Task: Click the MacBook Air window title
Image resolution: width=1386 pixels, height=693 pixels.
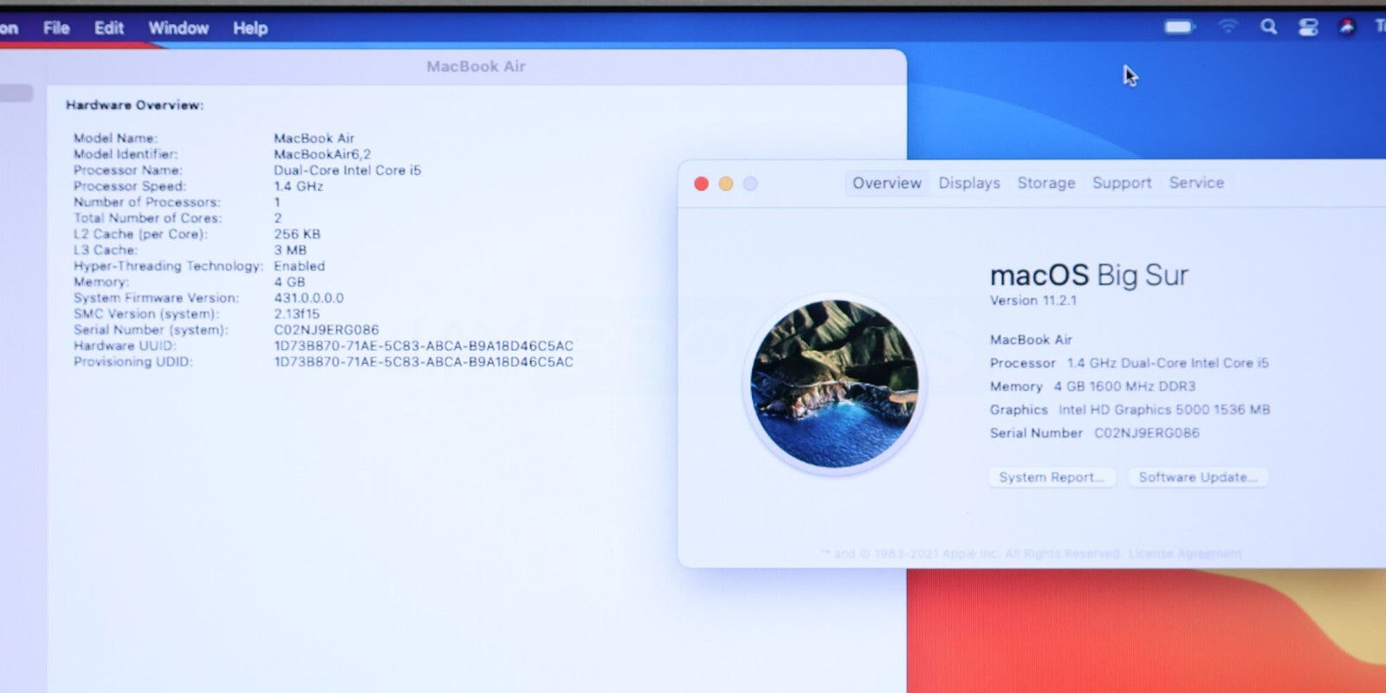Action: (x=476, y=67)
